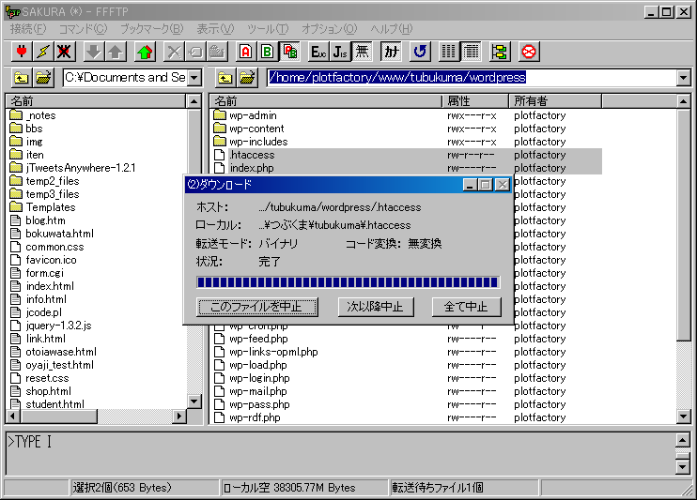Click the Download down-arrow toolbar icon
Viewport: 697px width, 500px height.
[94, 52]
